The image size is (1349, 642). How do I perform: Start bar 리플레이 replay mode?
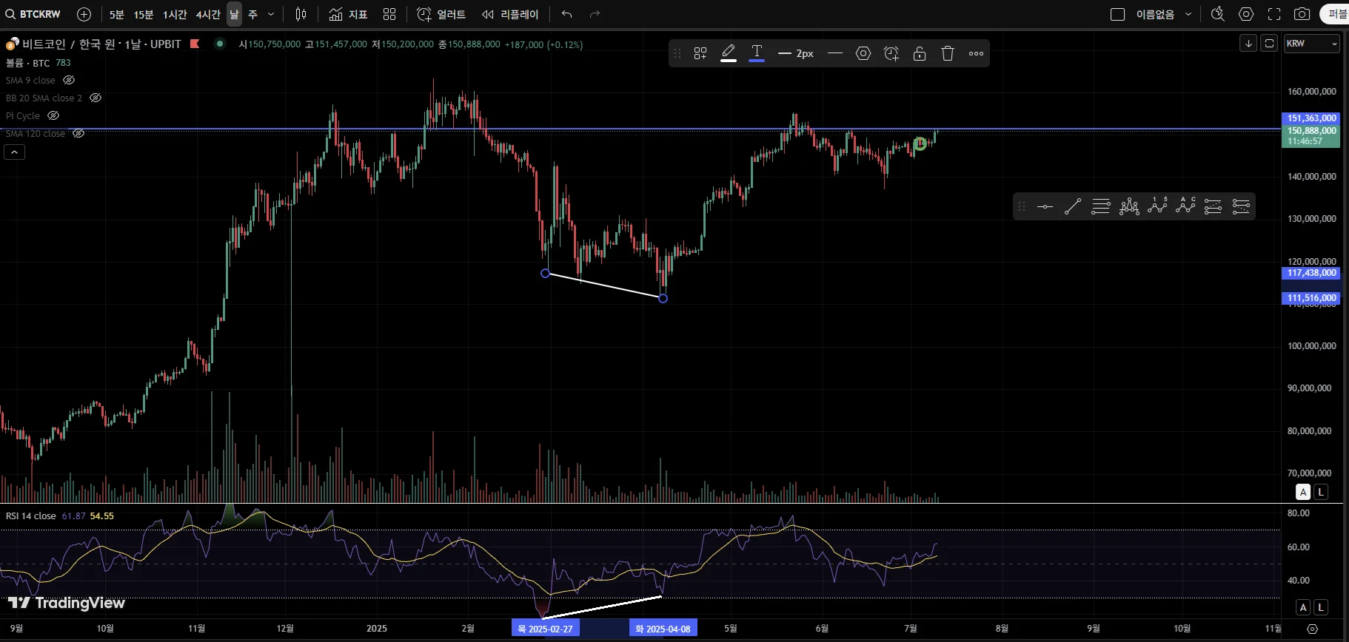point(510,14)
